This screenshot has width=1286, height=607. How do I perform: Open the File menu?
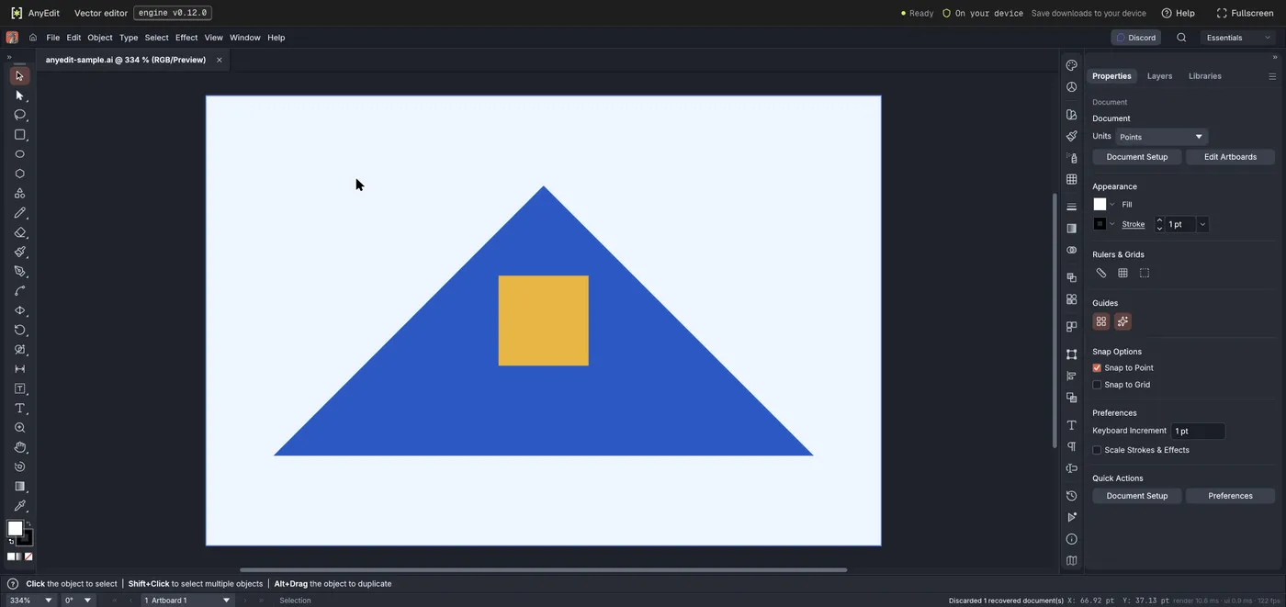(x=53, y=38)
